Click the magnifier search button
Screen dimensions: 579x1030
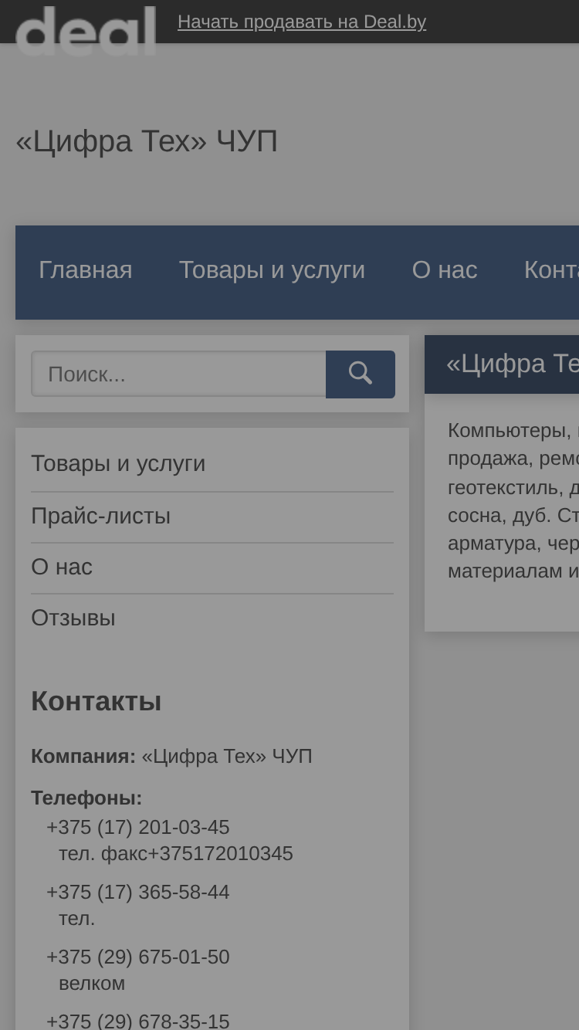pyautogui.click(x=361, y=374)
